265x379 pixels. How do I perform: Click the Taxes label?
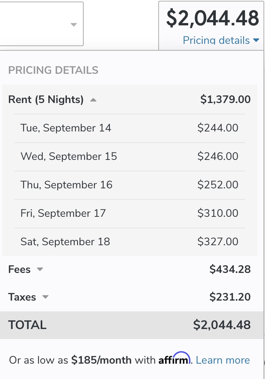coord(22,297)
